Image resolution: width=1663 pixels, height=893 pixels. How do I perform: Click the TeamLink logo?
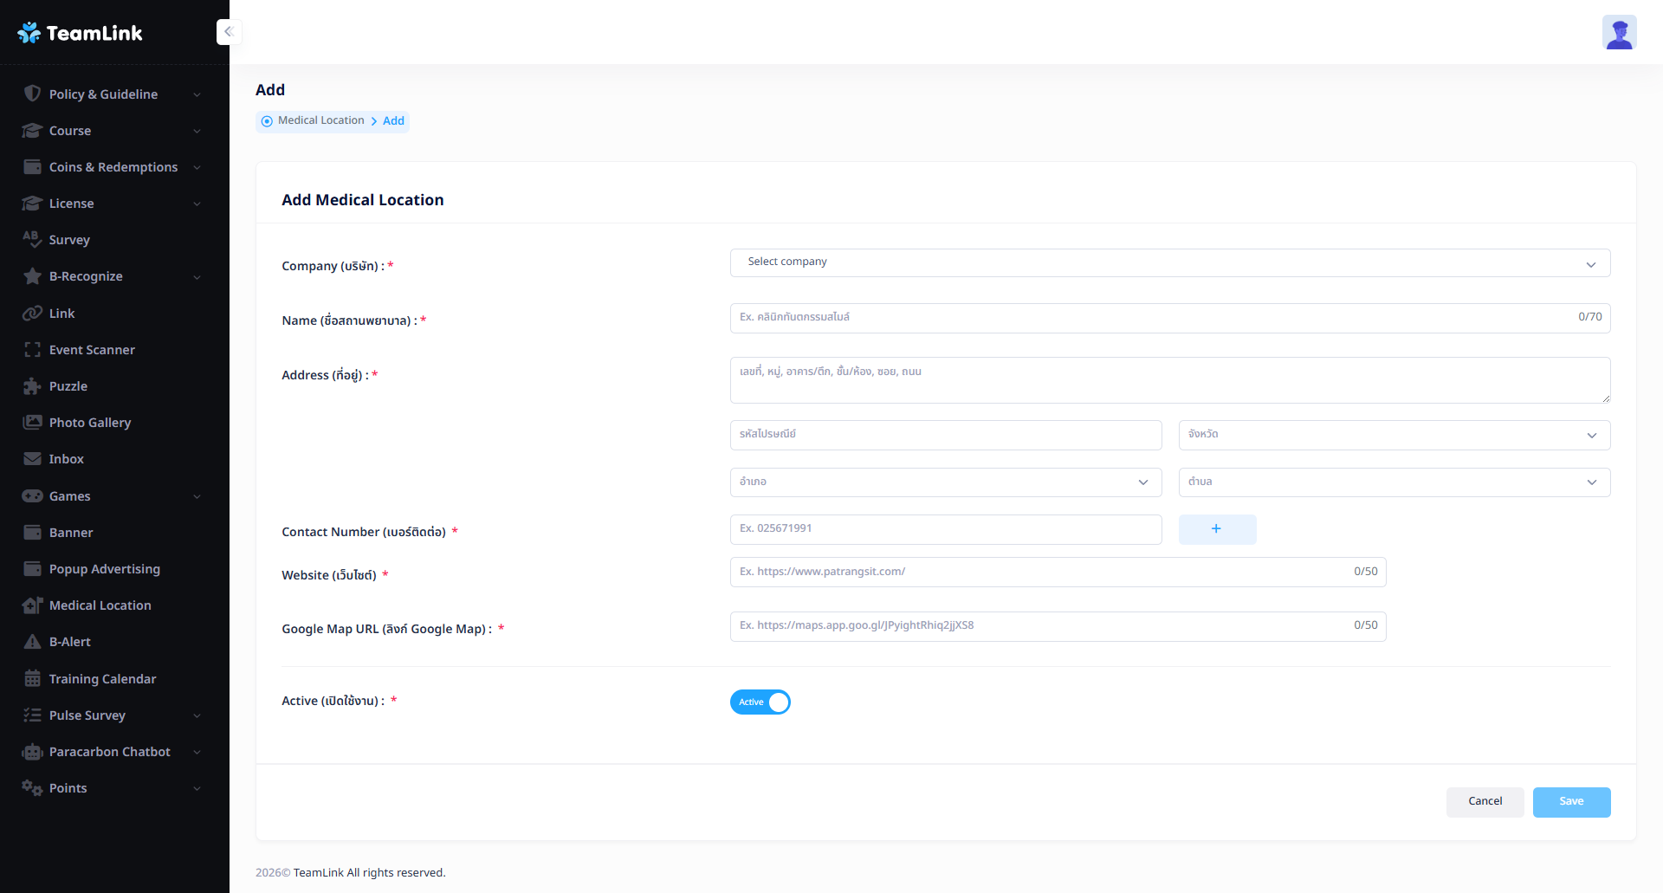pos(80,33)
